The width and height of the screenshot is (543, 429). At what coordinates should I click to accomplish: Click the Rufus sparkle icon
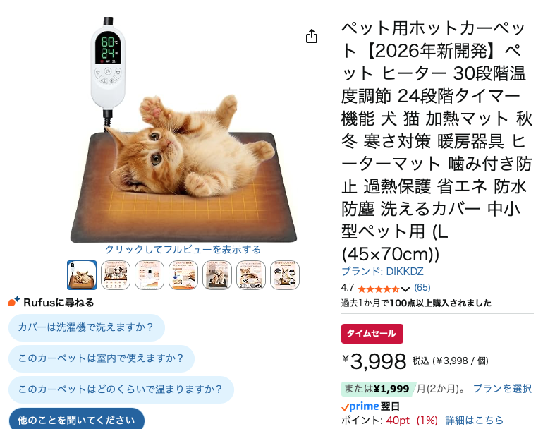click(x=14, y=301)
